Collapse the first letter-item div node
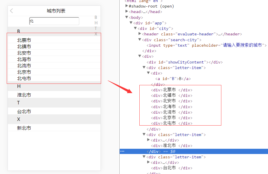The width and height of the screenshot is (268, 174). [x=144, y=67]
